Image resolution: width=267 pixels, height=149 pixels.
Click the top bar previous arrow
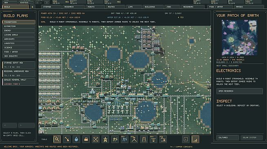click(x=37, y=2)
